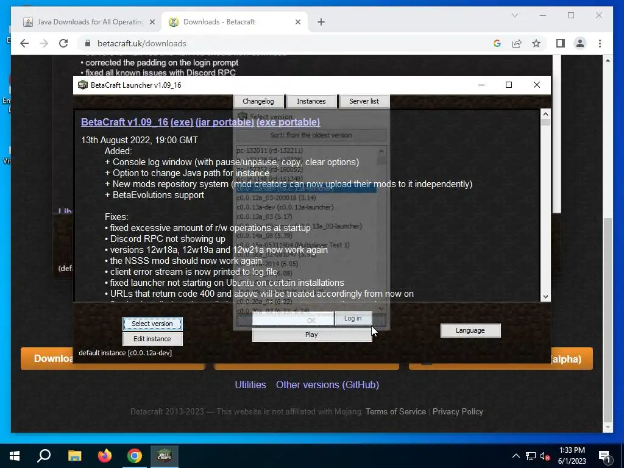Screen dimensions: 624x468
Task: Open Chrome profile avatar
Action: 580,43
